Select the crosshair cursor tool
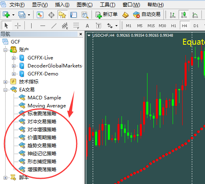This screenshot has height=184, width=205. pyautogui.click(x=18, y=26)
